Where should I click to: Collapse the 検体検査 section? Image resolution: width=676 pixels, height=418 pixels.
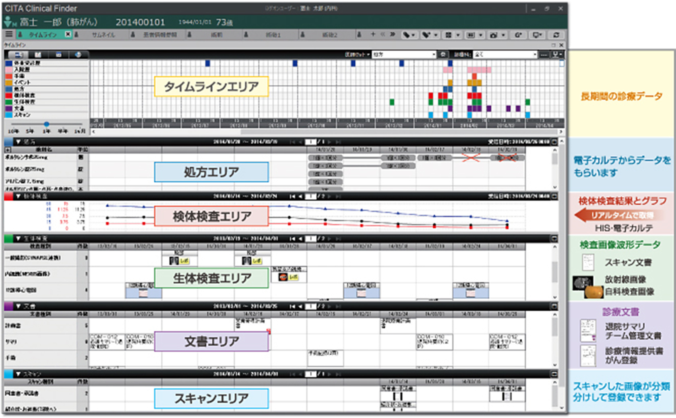[x=18, y=196]
